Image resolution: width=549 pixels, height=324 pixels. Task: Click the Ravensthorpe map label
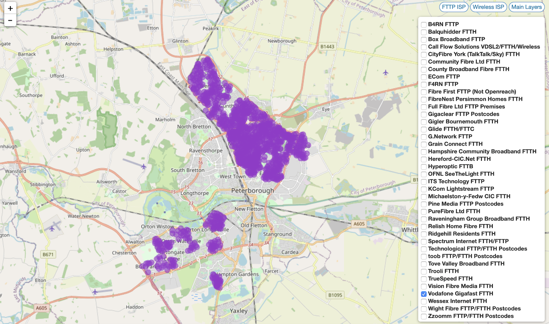click(206, 151)
